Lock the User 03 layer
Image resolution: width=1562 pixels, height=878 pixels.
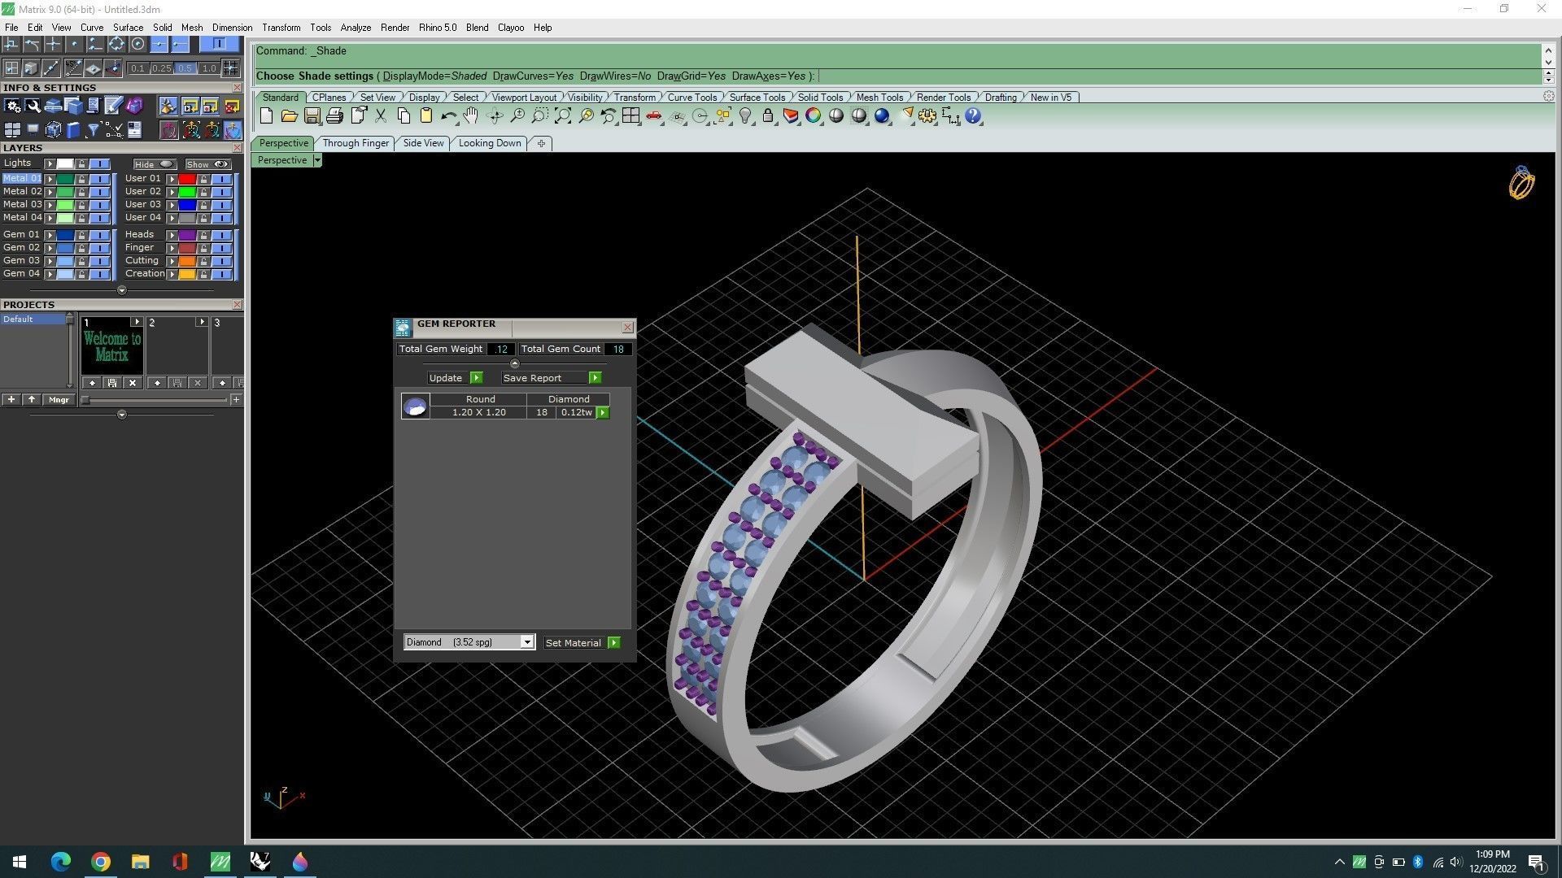click(203, 205)
